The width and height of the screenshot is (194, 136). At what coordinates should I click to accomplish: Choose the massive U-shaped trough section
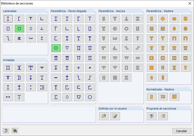115,39
